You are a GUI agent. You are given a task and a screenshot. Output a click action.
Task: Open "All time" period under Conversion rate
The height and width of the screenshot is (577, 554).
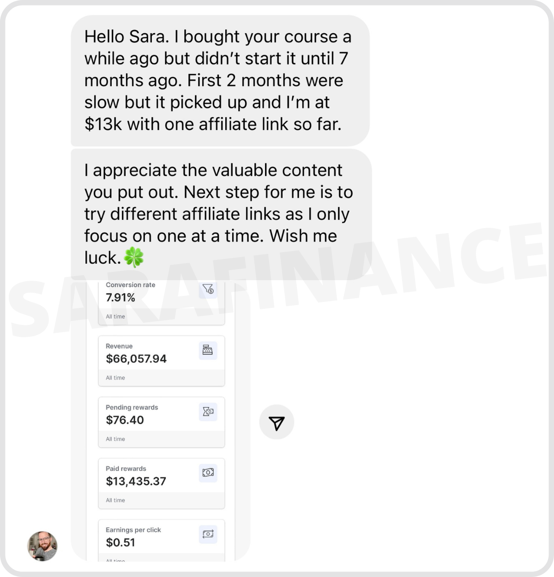[115, 317]
